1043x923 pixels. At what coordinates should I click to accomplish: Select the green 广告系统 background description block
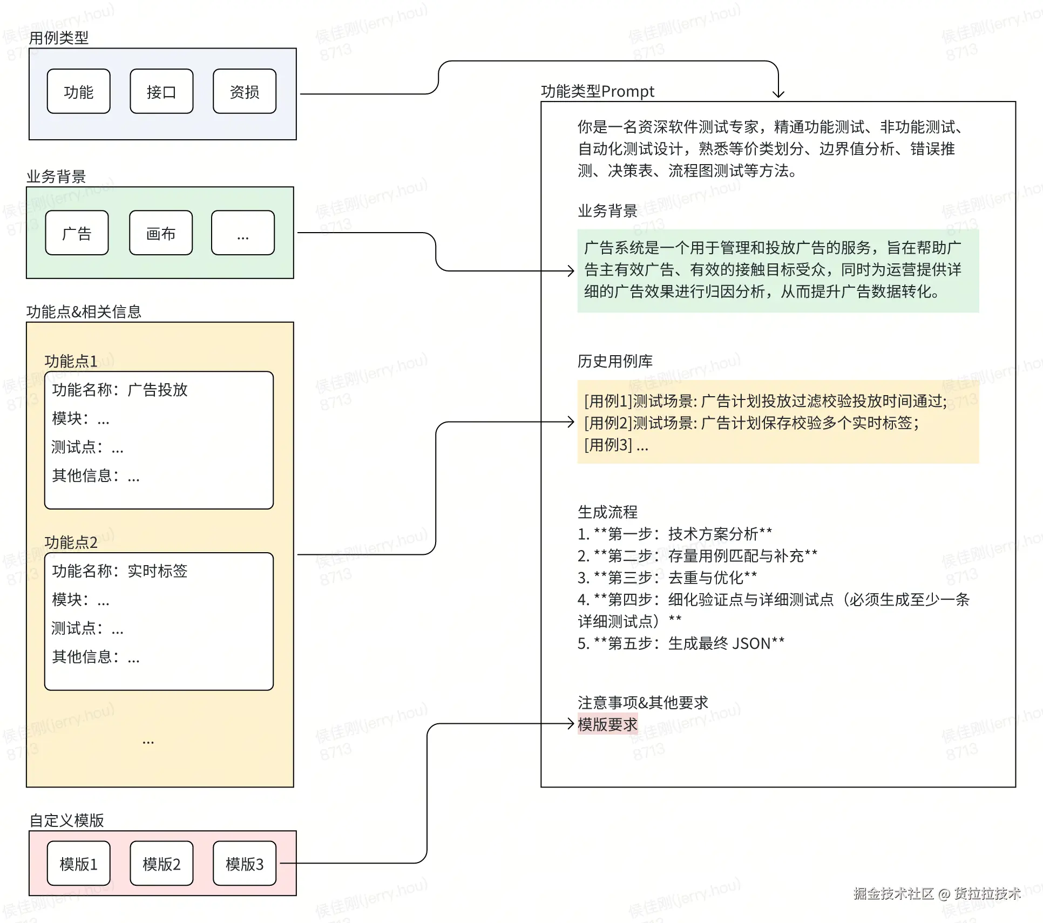pos(777,270)
